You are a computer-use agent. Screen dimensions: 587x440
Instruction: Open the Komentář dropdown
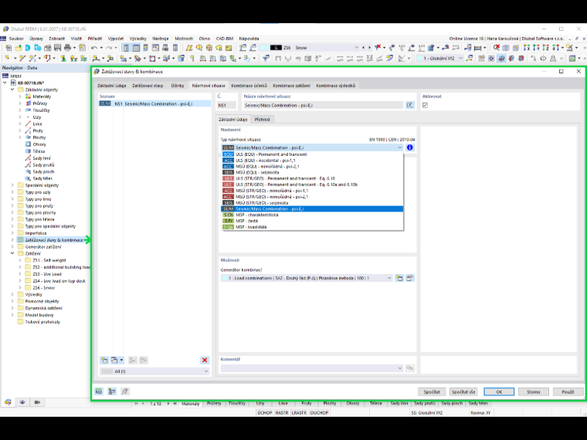[x=312, y=368]
